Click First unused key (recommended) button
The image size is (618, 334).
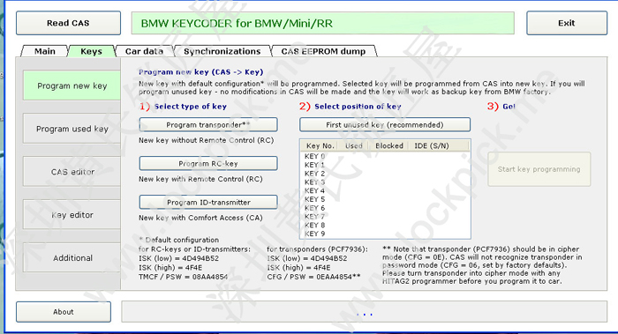(385, 125)
